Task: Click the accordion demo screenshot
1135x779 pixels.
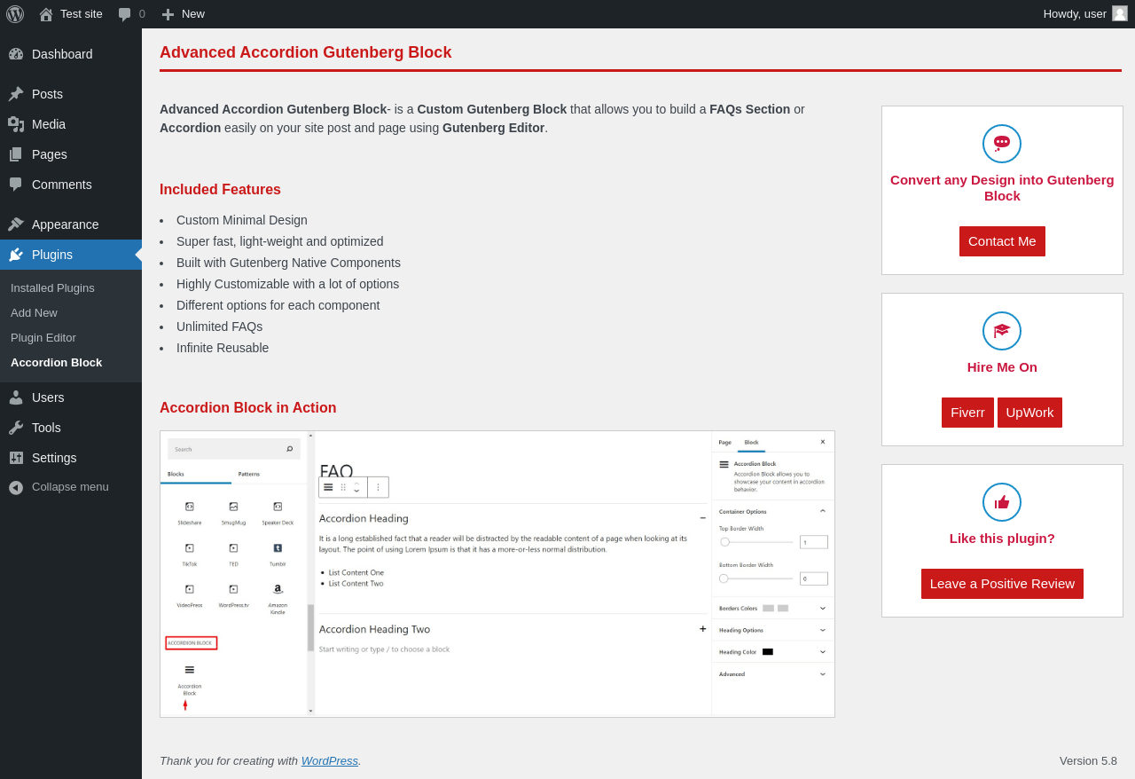Action: [497, 574]
